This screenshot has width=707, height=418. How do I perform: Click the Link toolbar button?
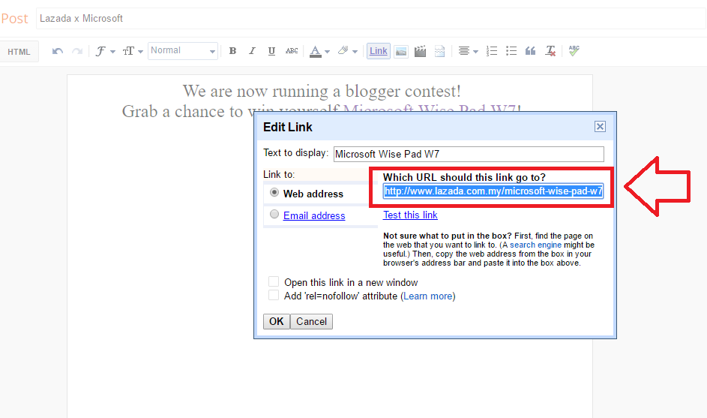click(379, 51)
